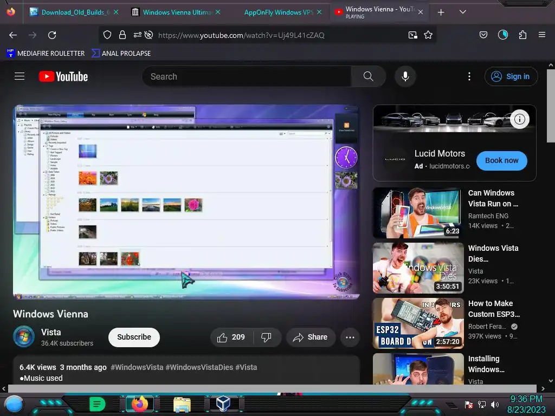Click the padlock site security icon
Viewport: 555px width, 416px height.
(122, 35)
